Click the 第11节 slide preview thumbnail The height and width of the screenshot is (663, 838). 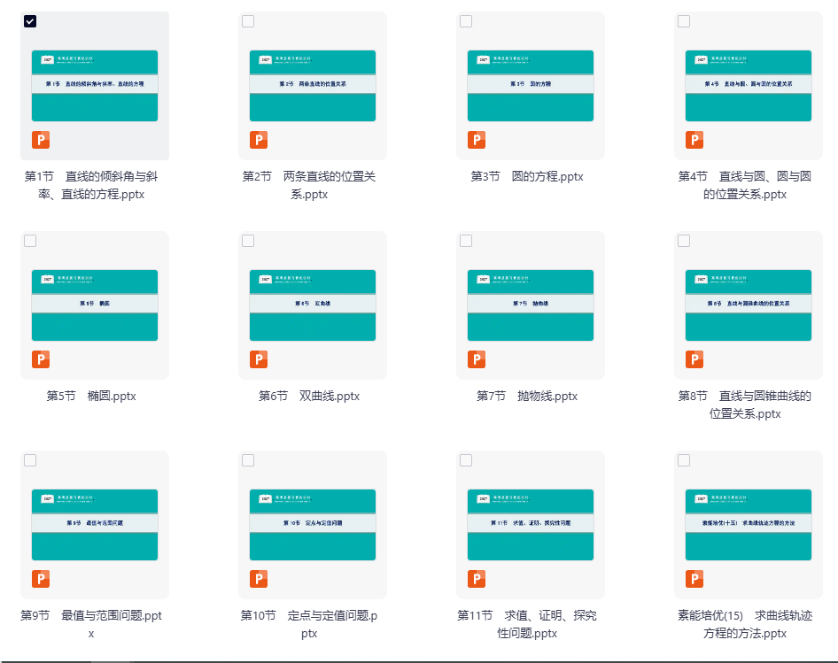click(531, 524)
